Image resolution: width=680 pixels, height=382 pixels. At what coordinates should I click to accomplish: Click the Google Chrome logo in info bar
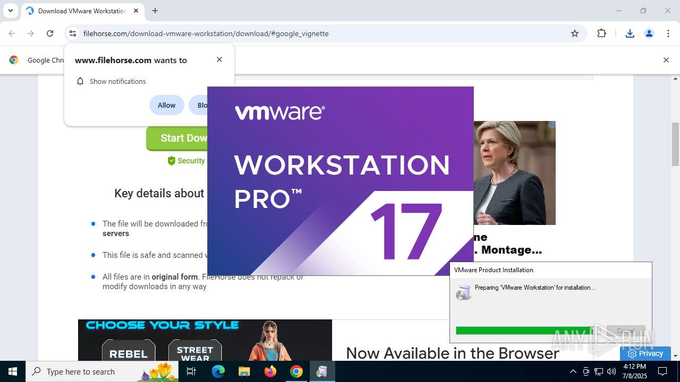14,60
